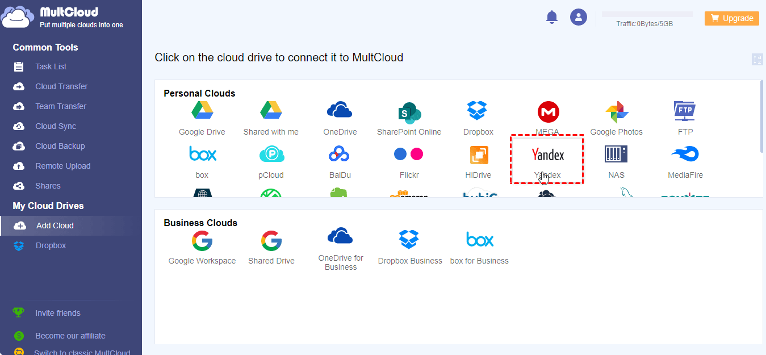
Task: Select the Flickr icon
Action: [x=409, y=154]
